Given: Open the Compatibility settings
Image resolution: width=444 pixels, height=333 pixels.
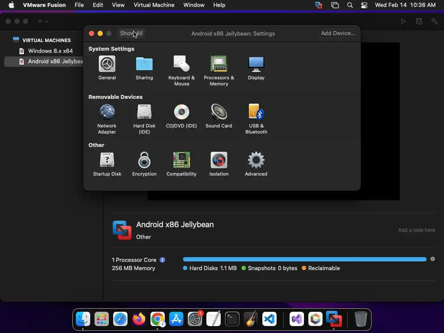Looking at the screenshot, I should tap(182, 164).
